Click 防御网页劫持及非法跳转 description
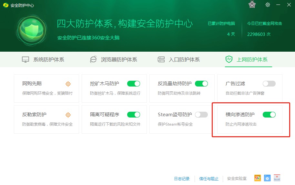 click(x=179, y=93)
